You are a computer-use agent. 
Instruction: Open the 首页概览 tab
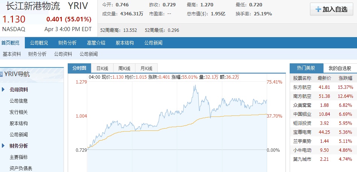click(11, 43)
